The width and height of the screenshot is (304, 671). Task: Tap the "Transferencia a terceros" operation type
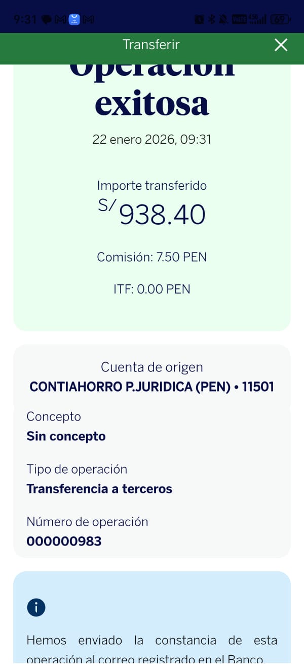coord(99,489)
